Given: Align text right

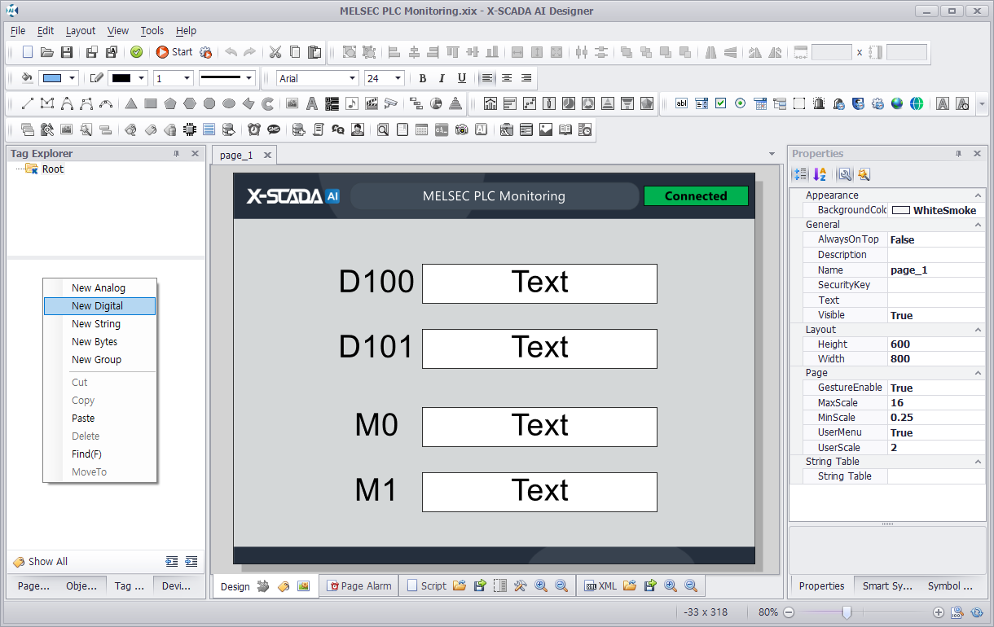Looking at the screenshot, I should pyautogui.click(x=526, y=78).
